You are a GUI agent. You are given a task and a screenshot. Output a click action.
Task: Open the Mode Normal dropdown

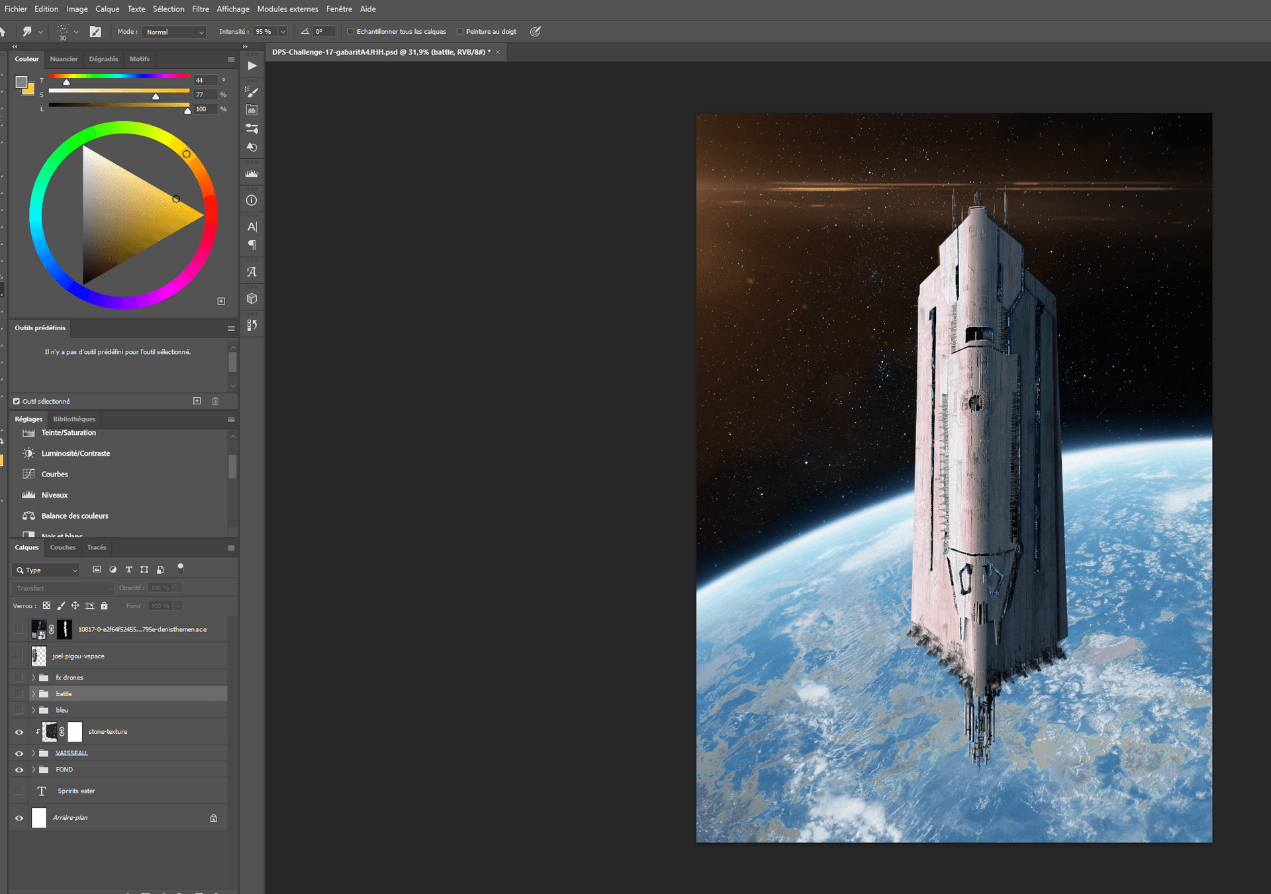175,32
